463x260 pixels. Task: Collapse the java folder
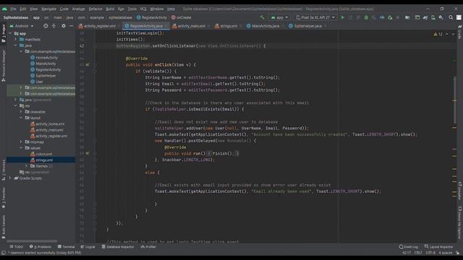click(16, 45)
